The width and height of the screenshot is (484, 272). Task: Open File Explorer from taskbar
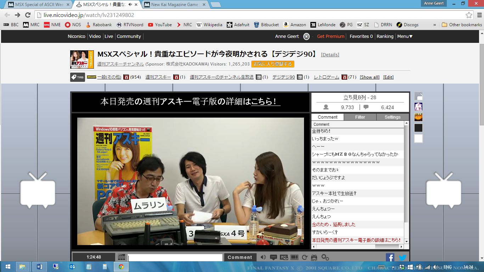[x=22, y=267]
